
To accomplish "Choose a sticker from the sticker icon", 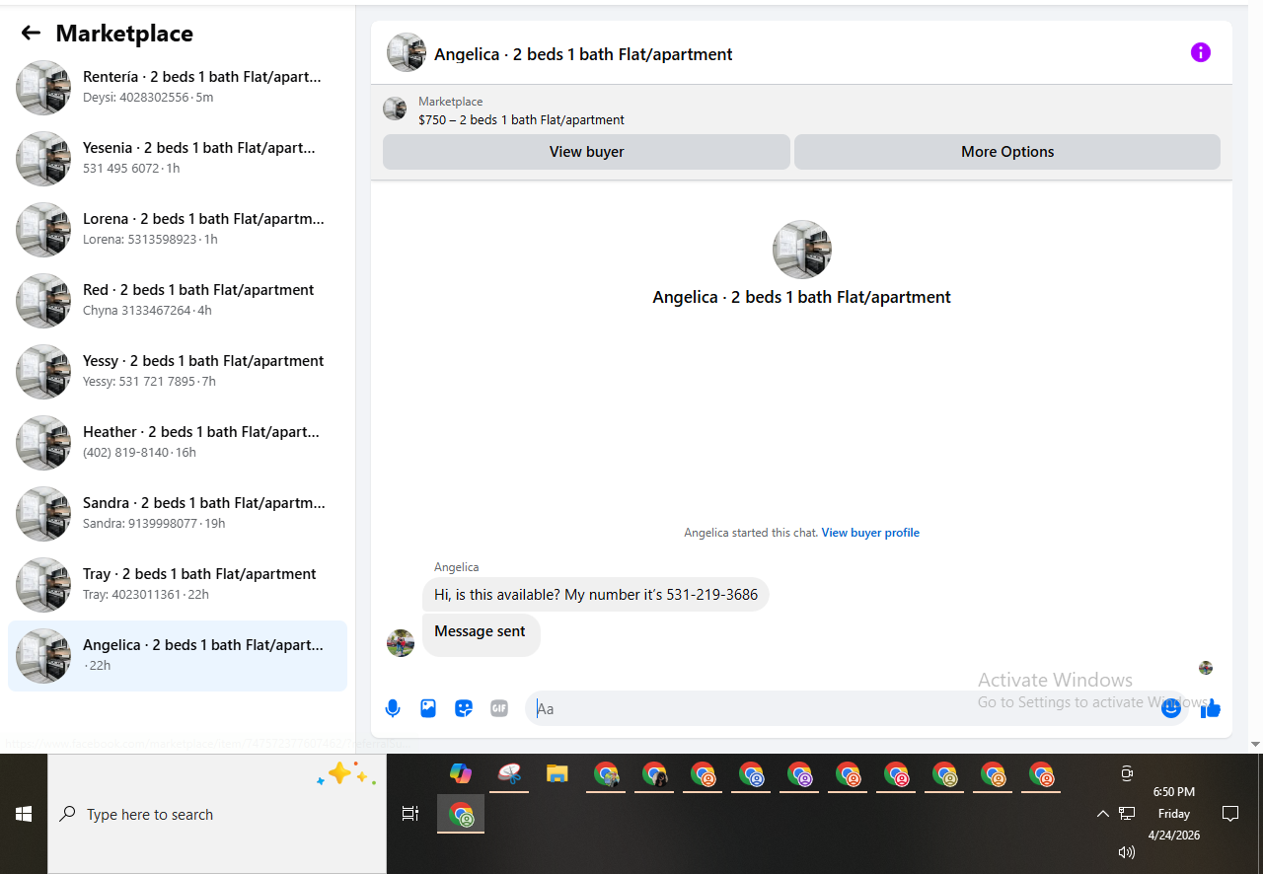I will (x=464, y=708).
